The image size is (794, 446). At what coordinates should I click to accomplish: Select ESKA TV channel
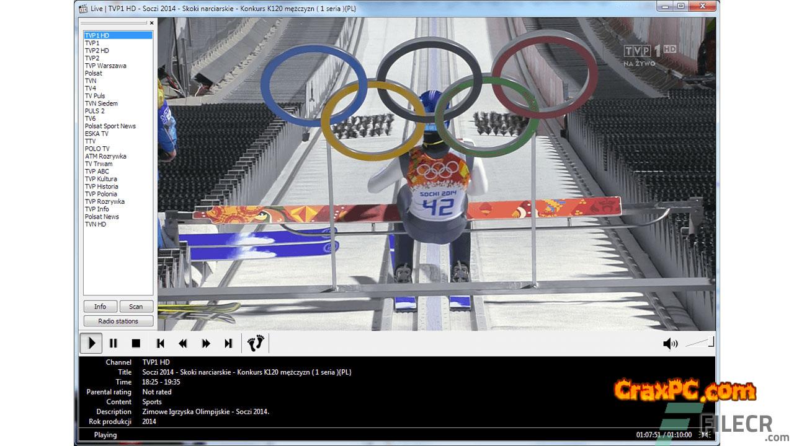click(97, 134)
